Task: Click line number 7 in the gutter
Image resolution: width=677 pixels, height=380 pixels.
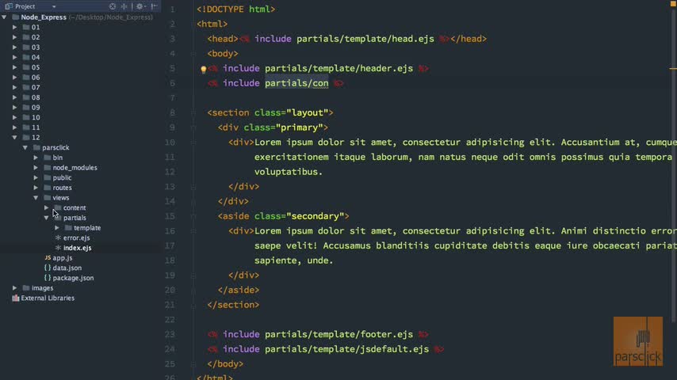Action: click(172, 98)
